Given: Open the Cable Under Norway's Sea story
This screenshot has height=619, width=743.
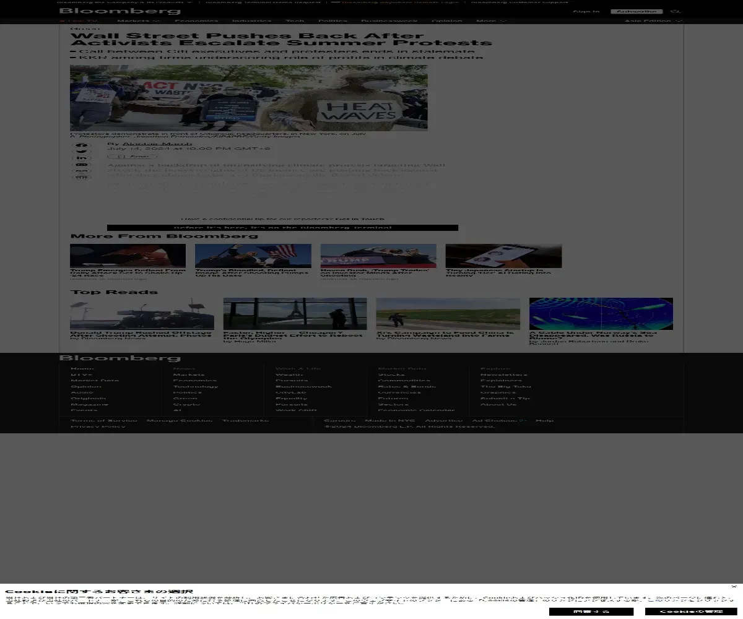Looking at the screenshot, I should (601, 314).
